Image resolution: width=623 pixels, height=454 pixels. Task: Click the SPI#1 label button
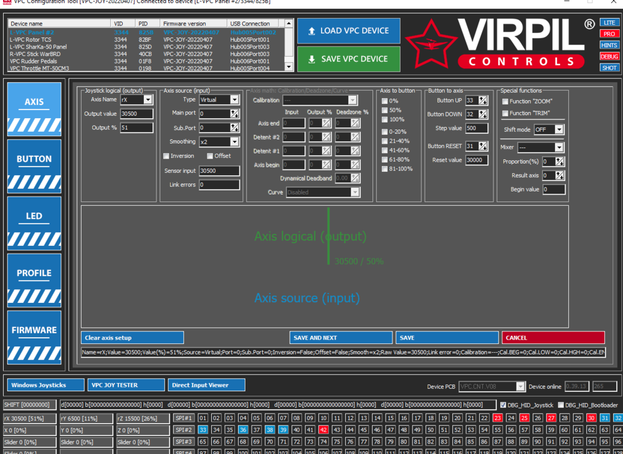tap(184, 419)
